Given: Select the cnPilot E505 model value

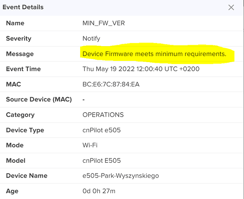Looking at the screenshot, I should pos(102,160).
